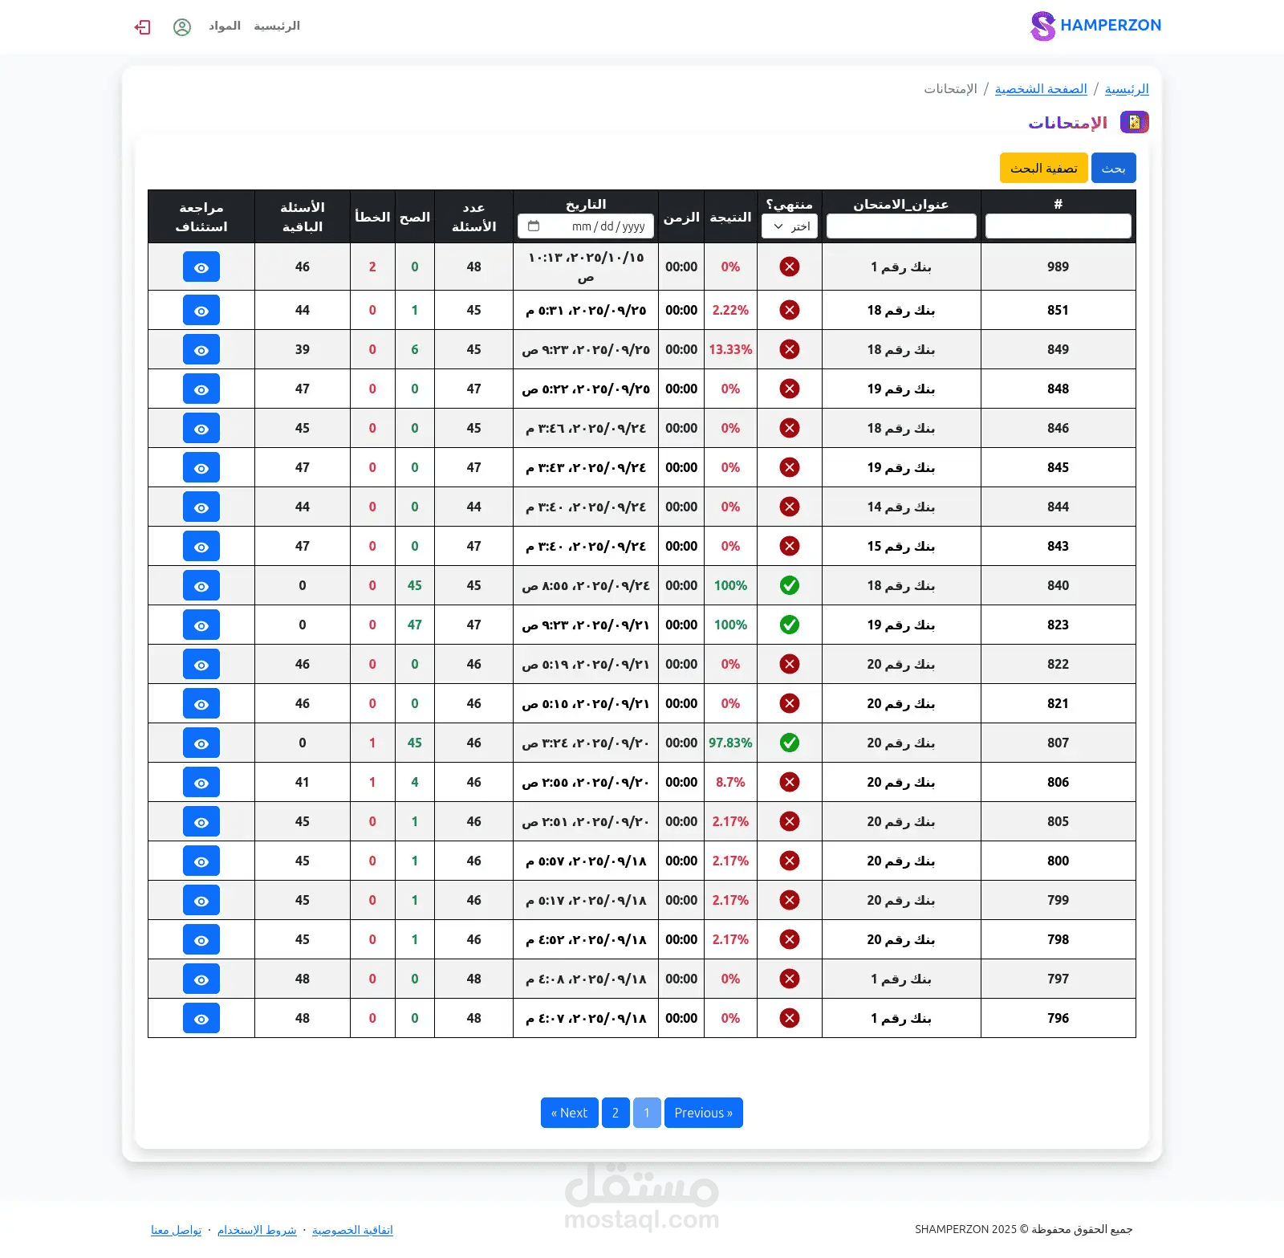The image size is (1284, 1258).
Task: Open the user profile icon
Action: [x=182, y=27]
